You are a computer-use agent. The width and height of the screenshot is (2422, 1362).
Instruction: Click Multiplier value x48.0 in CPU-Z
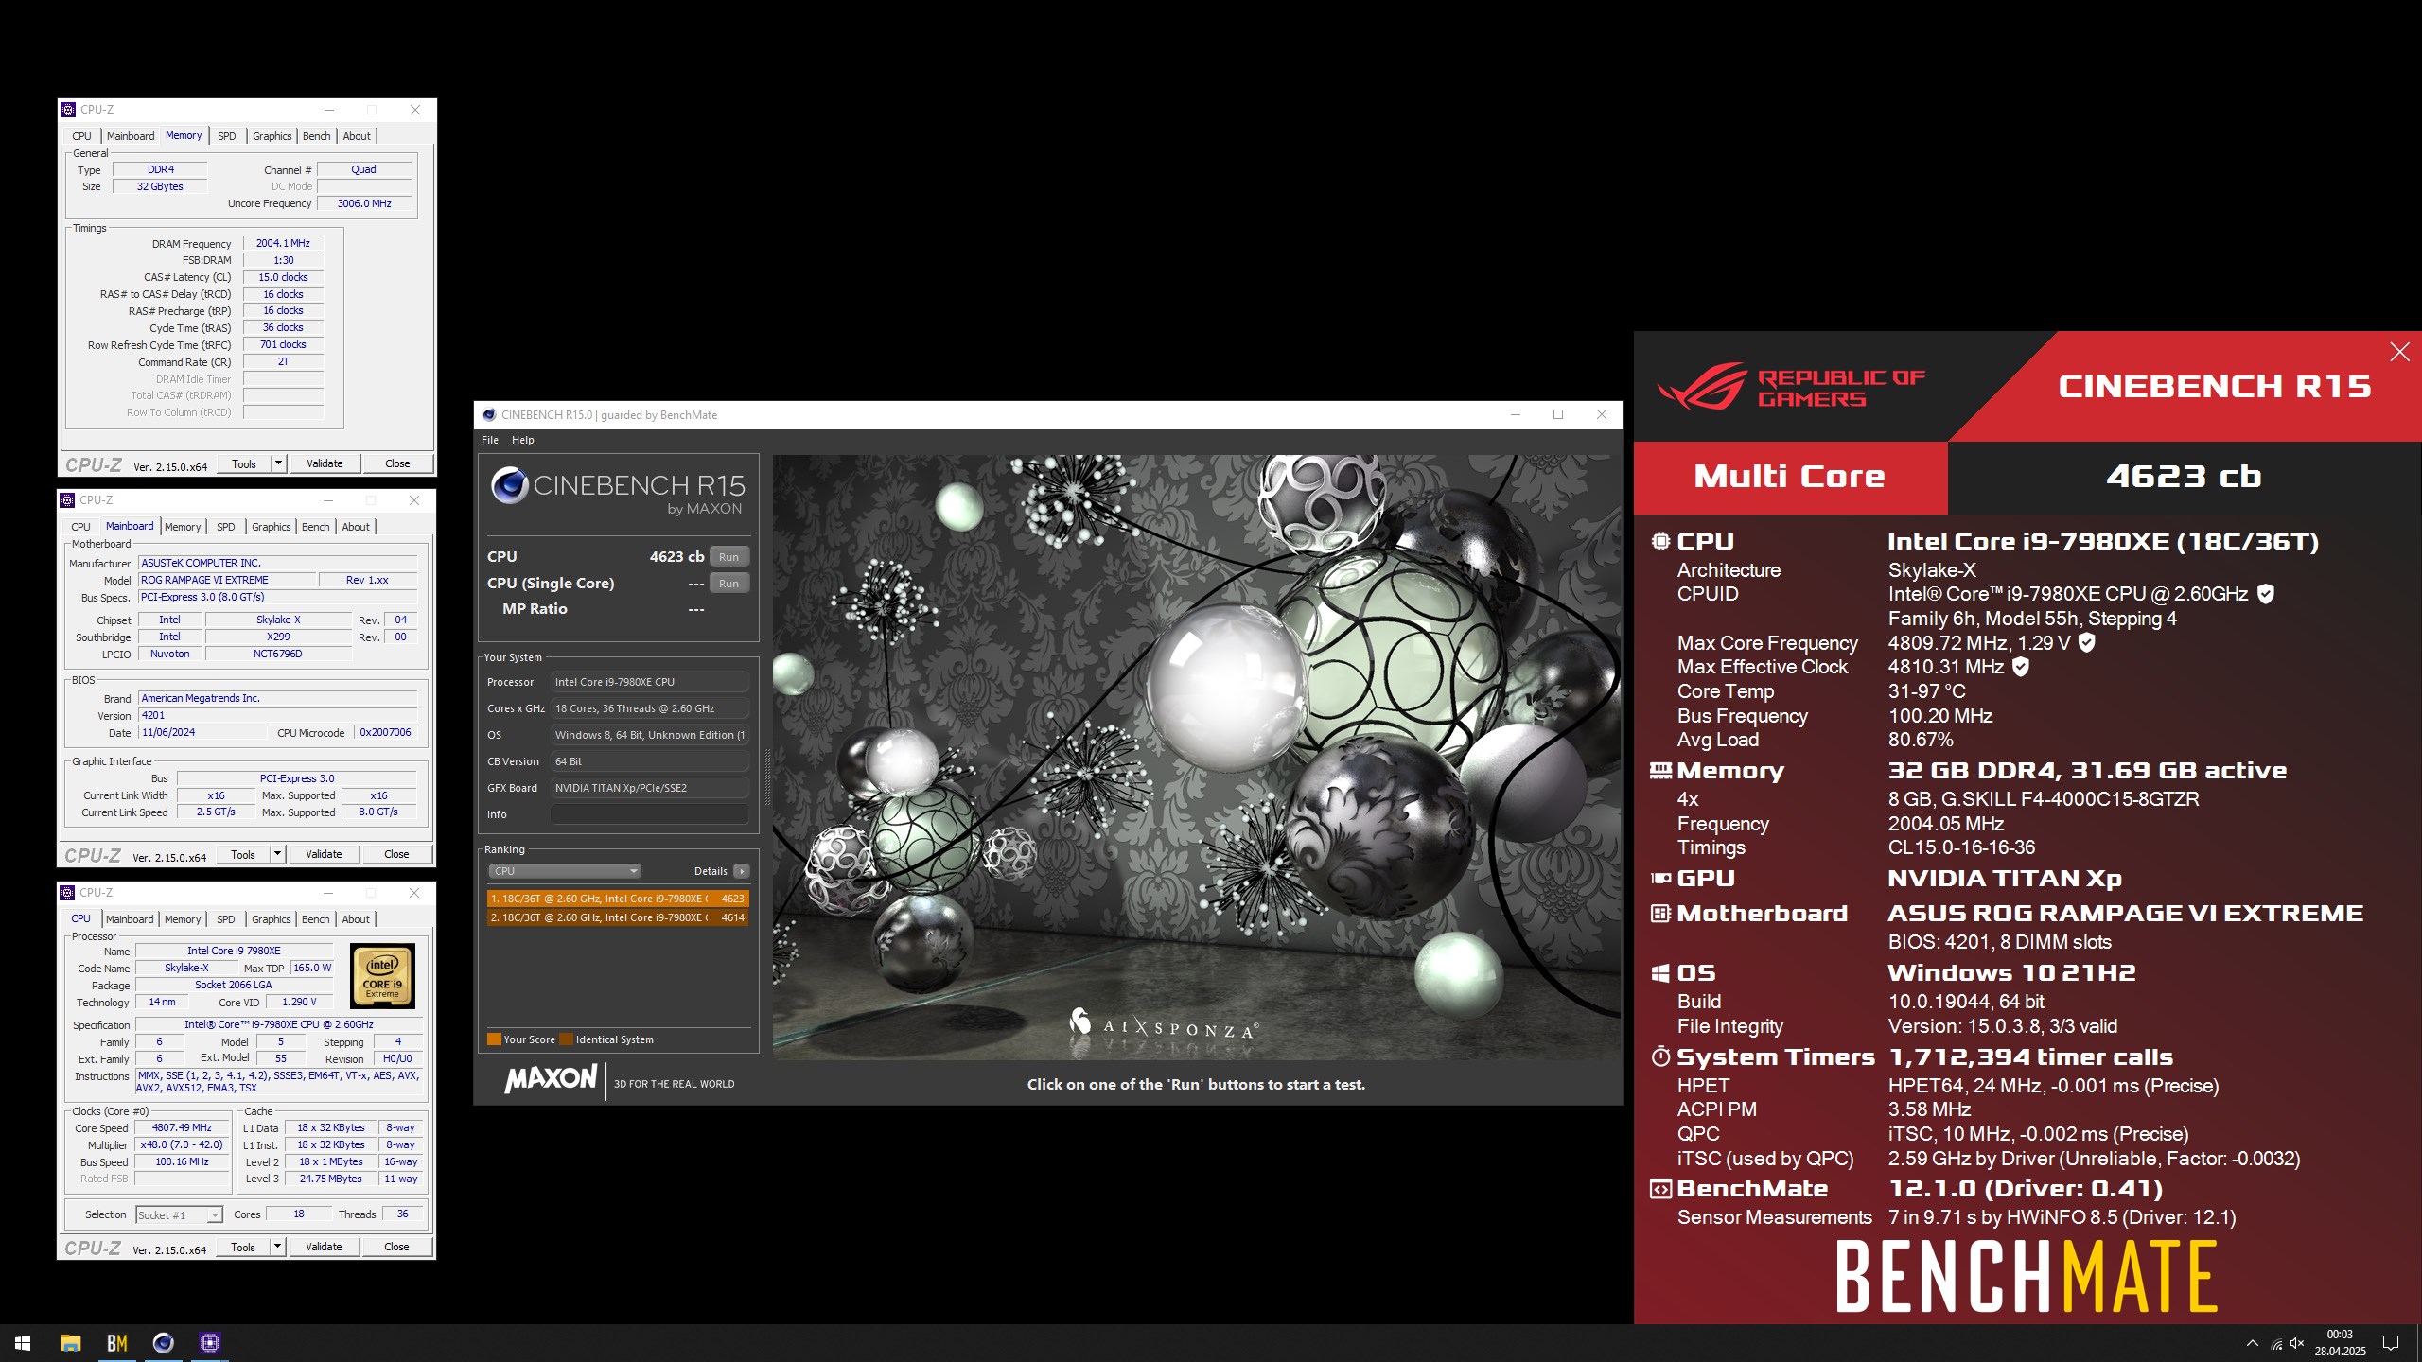183,1144
